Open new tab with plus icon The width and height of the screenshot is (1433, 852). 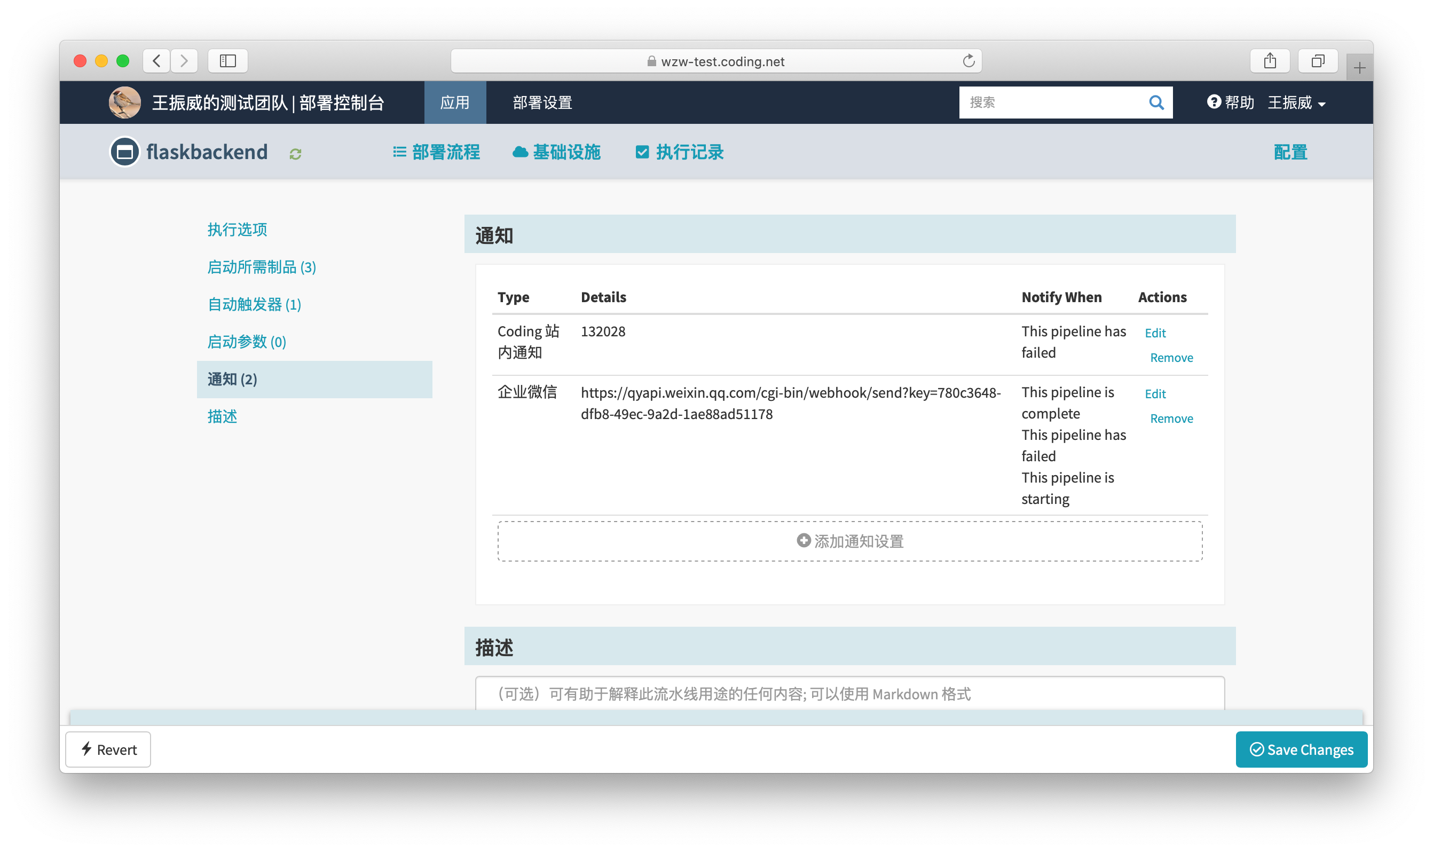(x=1359, y=68)
